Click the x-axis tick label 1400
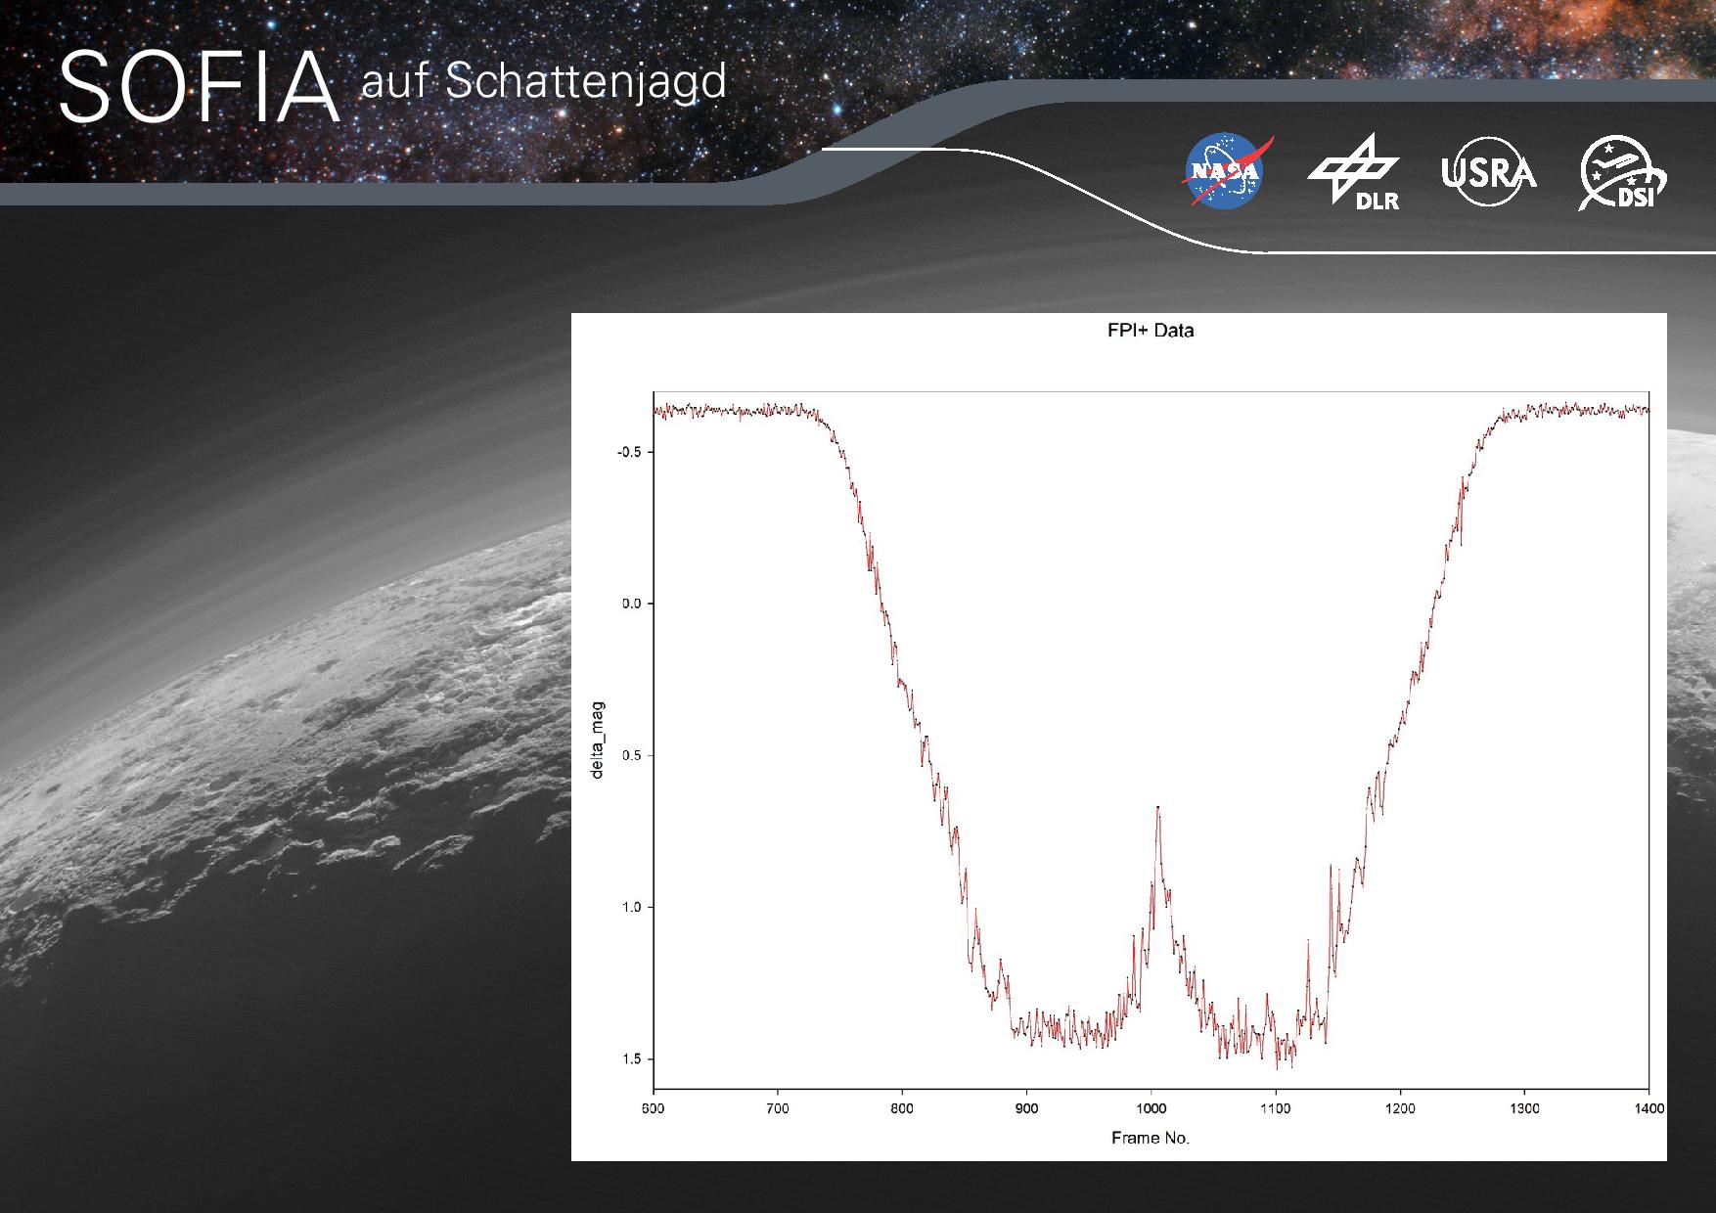The image size is (1716, 1213). (1649, 1108)
